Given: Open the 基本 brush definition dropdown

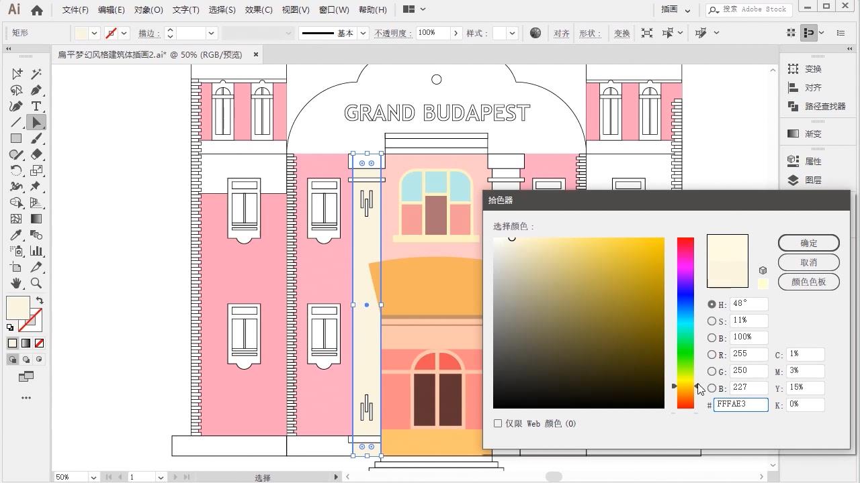Looking at the screenshot, I should click(363, 33).
